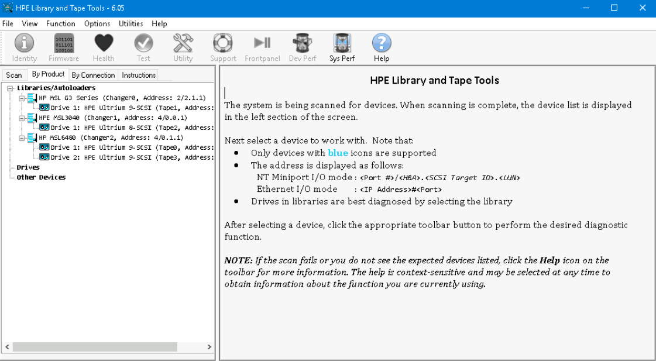Open the Help menu
Viewport: 656px width, 361px height.
click(159, 23)
